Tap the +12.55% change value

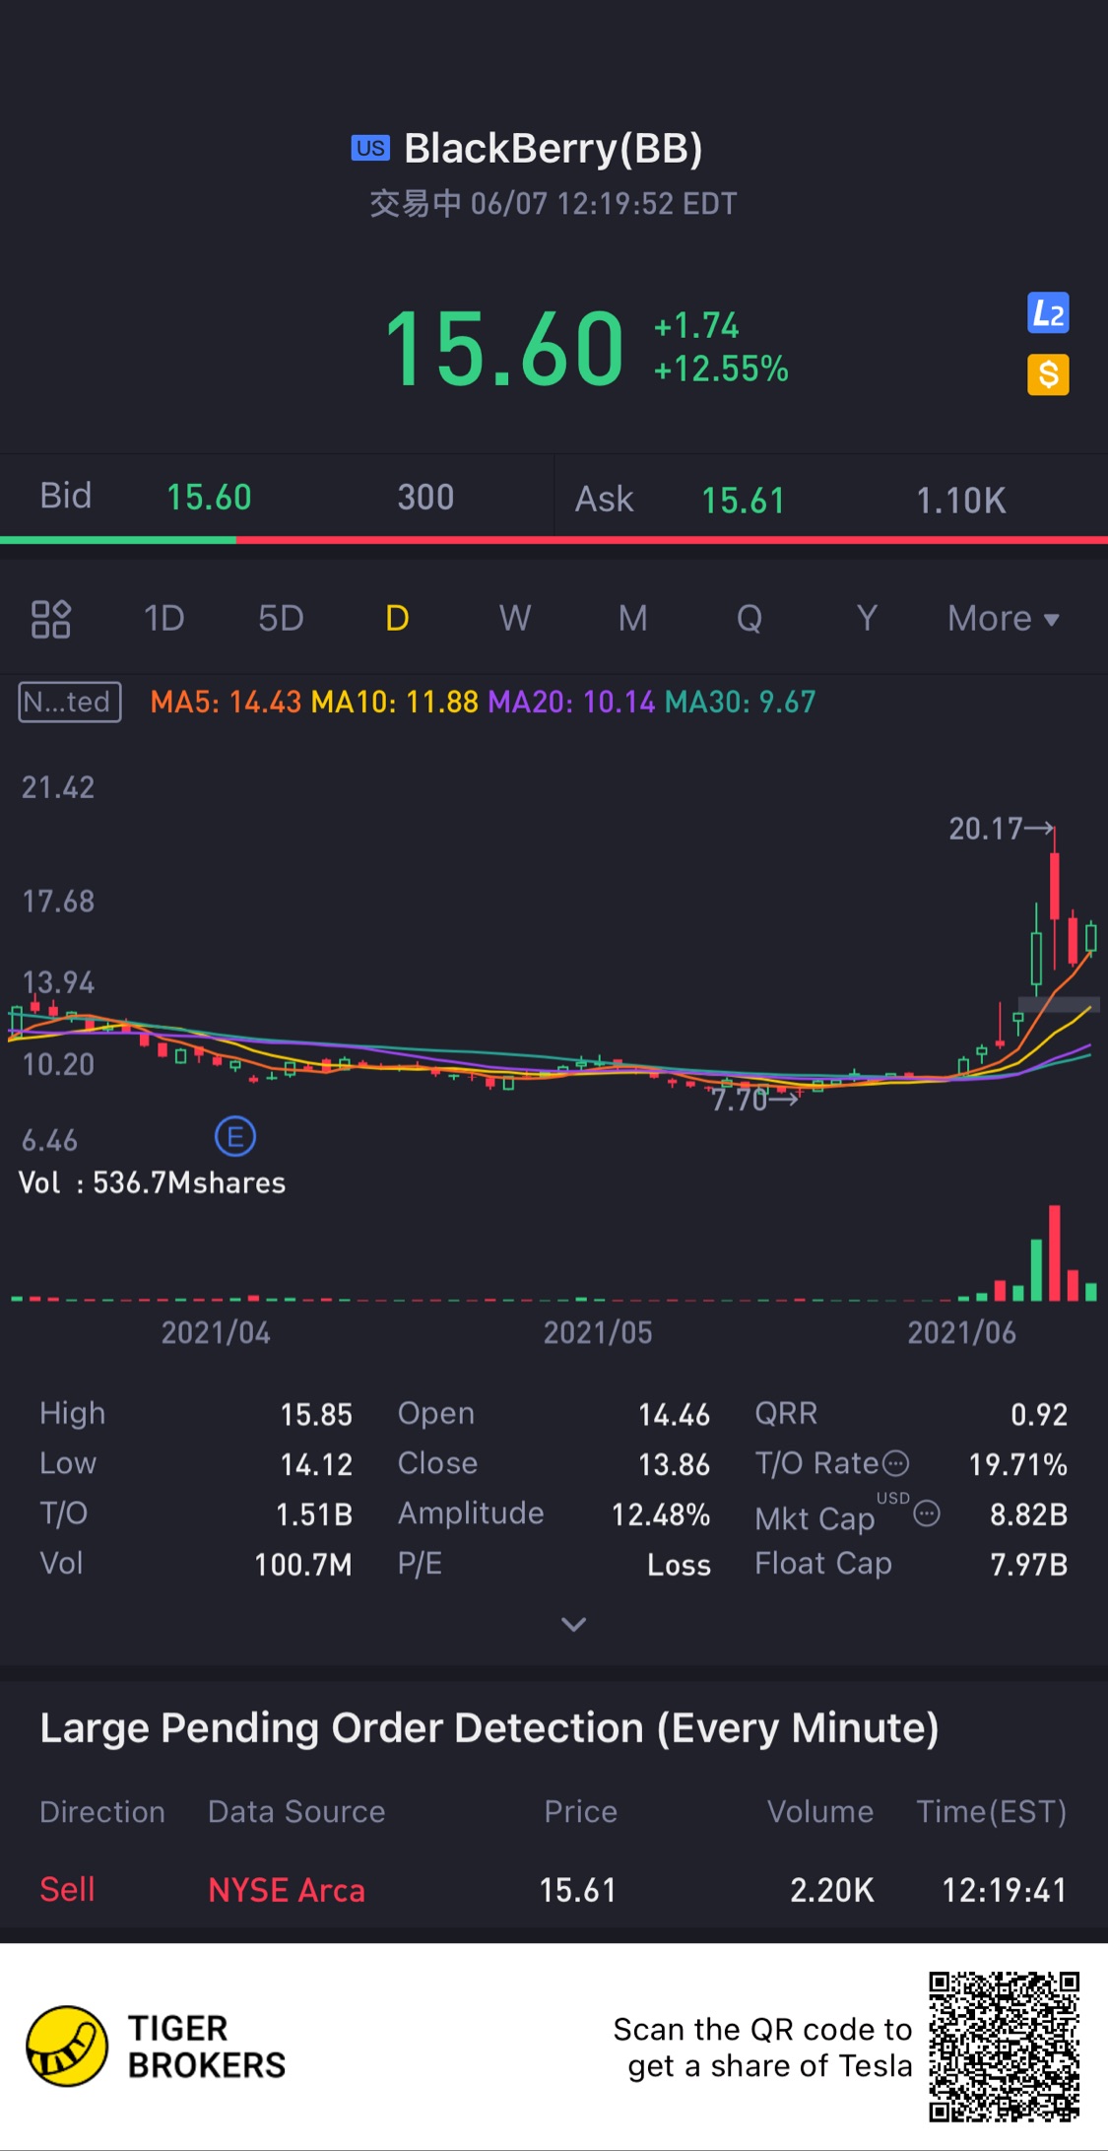pos(721,370)
